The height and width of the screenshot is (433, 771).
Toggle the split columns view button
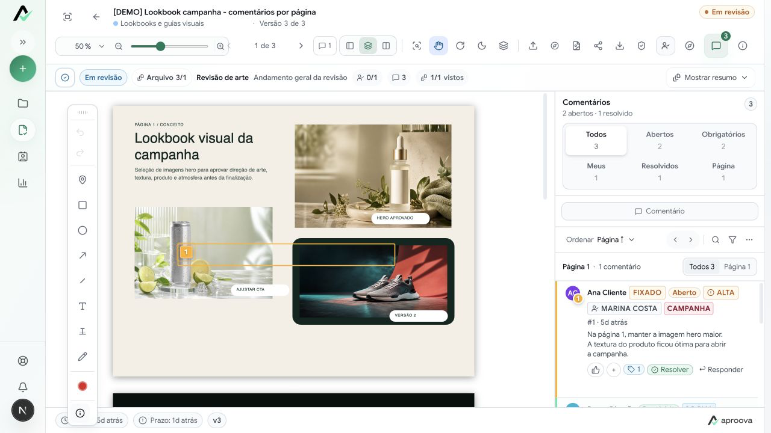[386, 46]
